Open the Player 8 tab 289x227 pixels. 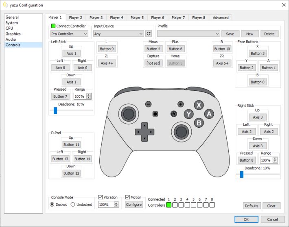[199, 17]
